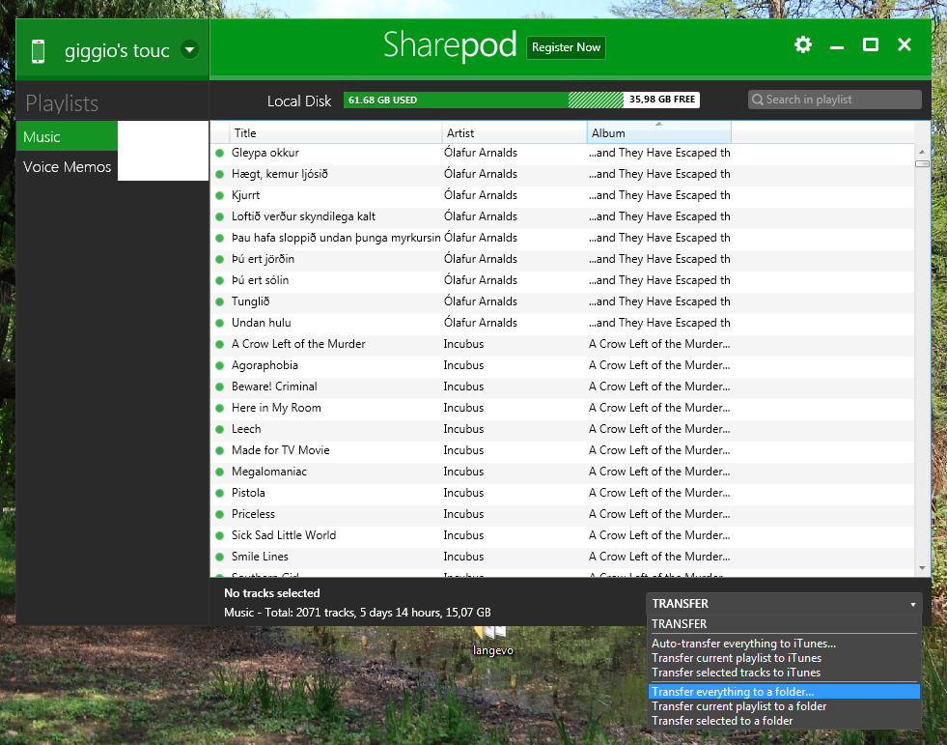Click the iPod device icon
Screen dimensions: 947x745
click(38, 51)
